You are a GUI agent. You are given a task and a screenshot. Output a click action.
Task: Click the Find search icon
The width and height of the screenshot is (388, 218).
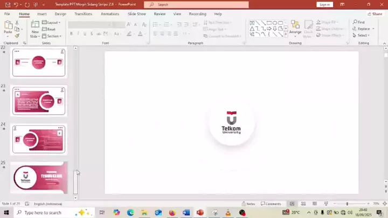[359, 22]
